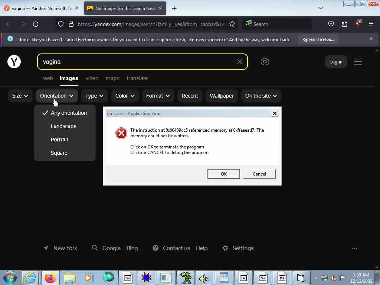This screenshot has height=285, width=380.
Task: List all tabs dropdown arrow
Action: click(320, 8)
